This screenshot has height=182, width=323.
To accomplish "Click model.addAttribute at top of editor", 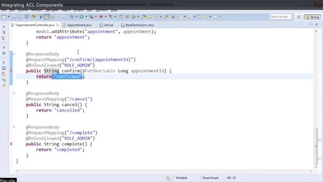I will point(59,31).
